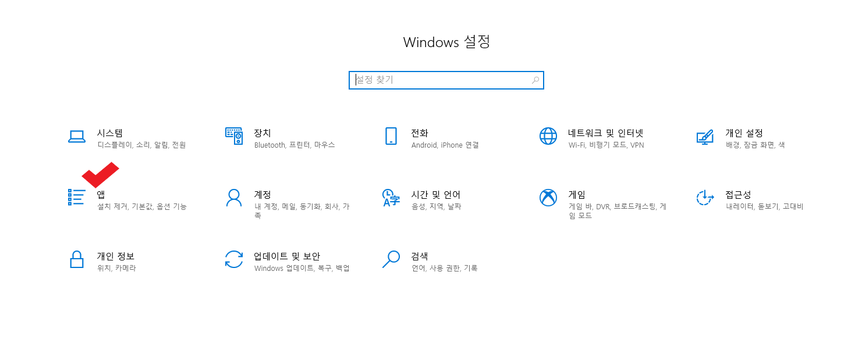Select the 계정 person icon

tap(233, 198)
